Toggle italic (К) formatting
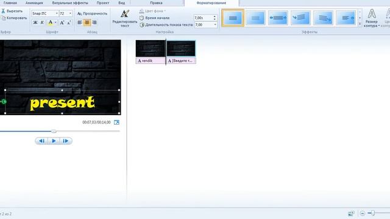The height and width of the screenshot is (219, 390). coord(42,23)
